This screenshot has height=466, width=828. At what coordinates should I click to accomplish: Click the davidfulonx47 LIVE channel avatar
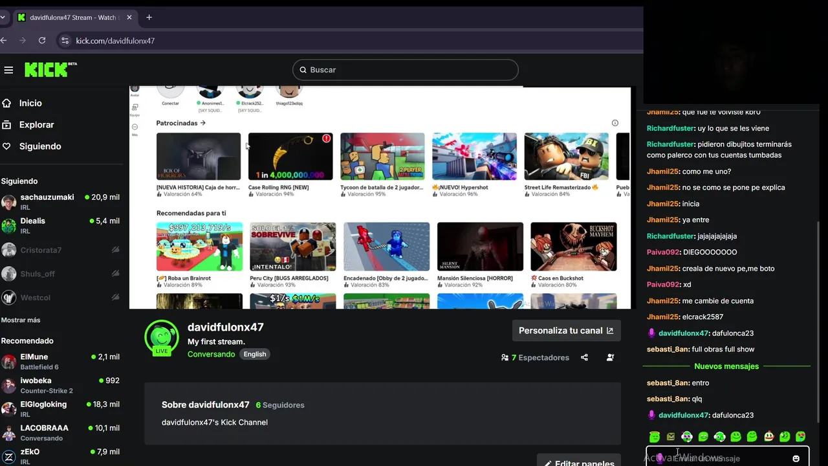[x=162, y=338]
